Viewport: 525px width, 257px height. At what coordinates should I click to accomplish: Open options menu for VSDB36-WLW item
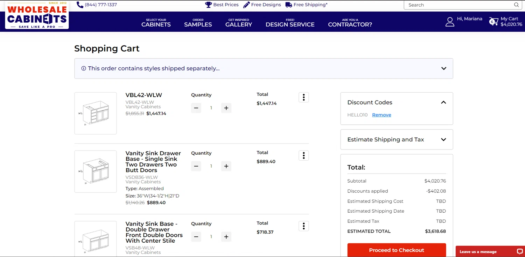coord(303,156)
